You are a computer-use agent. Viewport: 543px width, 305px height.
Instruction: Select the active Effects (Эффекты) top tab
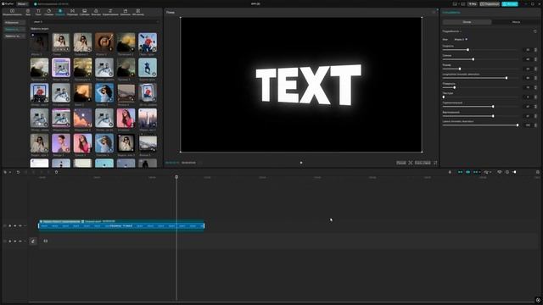pos(60,12)
